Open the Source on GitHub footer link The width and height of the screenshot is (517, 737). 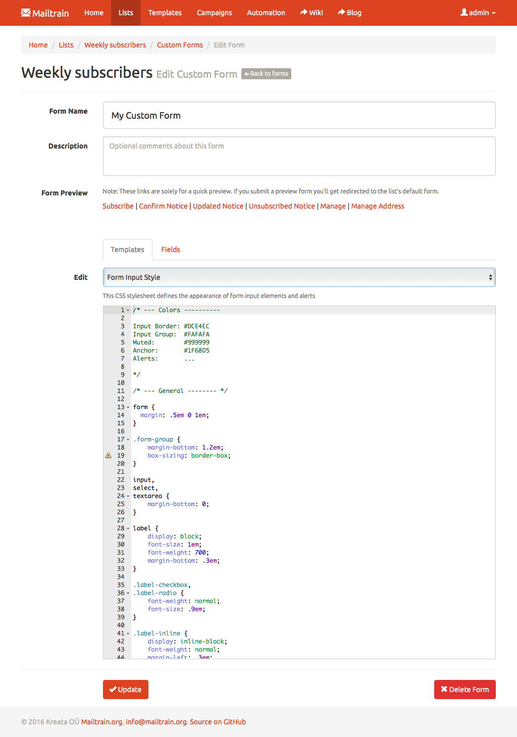point(218,722)
